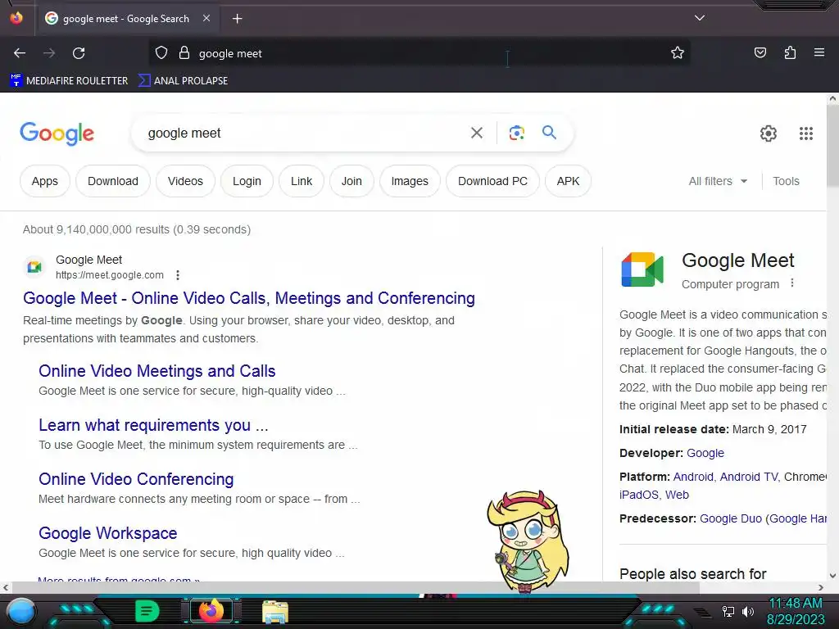Screen dimensions: 839x629
Task: Open Google Meet - Online Video Calls result
Action: (249, 298)
